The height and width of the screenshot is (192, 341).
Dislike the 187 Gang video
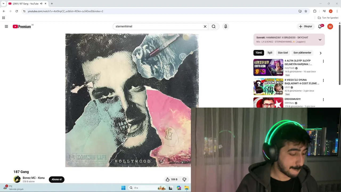point(184,179)
